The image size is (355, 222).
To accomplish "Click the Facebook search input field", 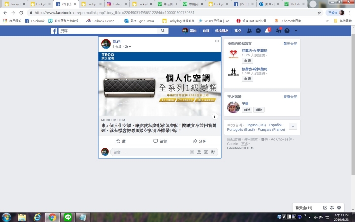I will [108, 31].
